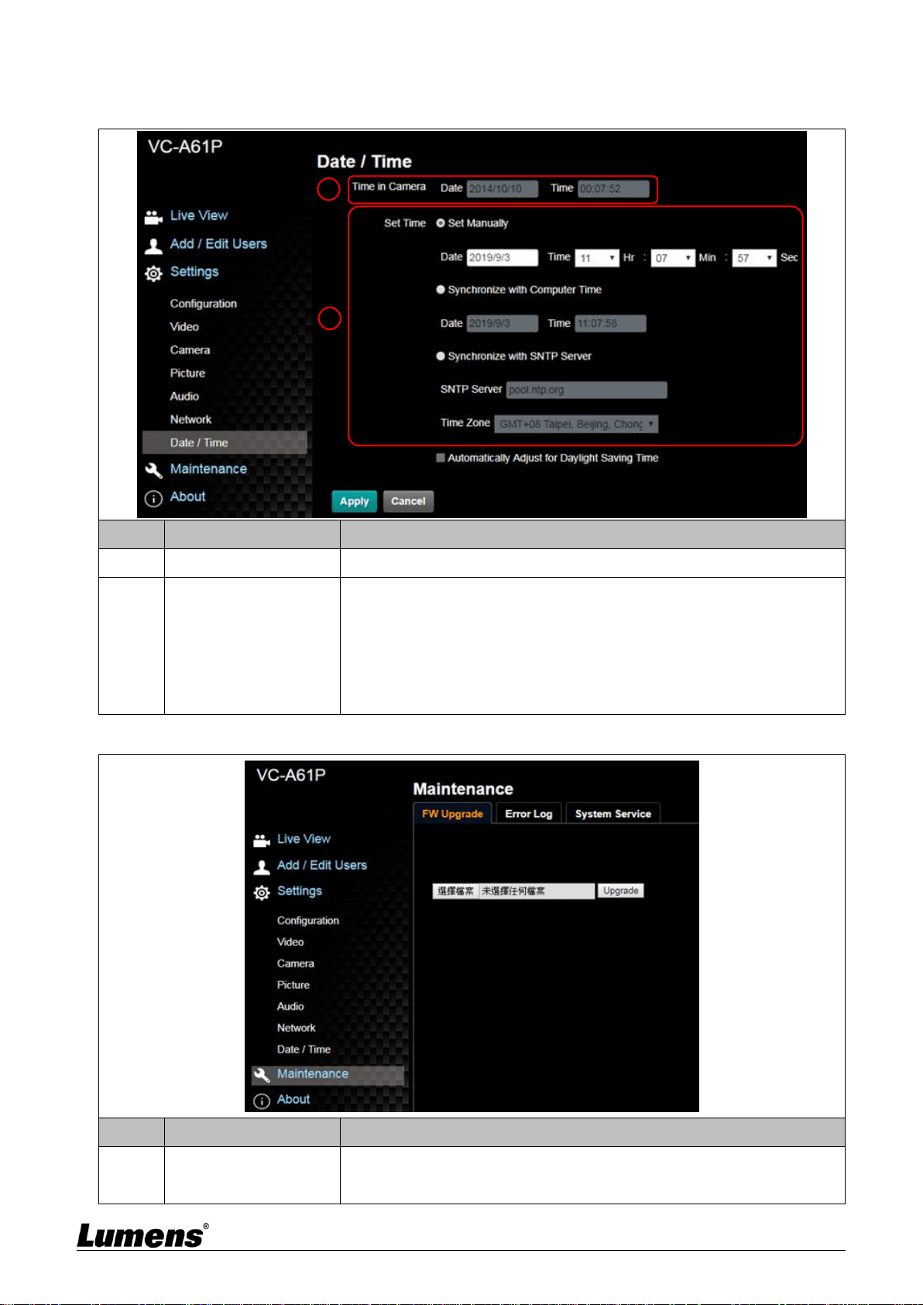Click Settings gear icon in Maintenance screenshot

click(x=262, y=892)
